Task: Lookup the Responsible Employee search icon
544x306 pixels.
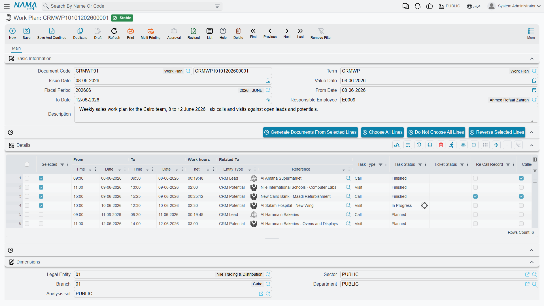Action: pos(534,100)
